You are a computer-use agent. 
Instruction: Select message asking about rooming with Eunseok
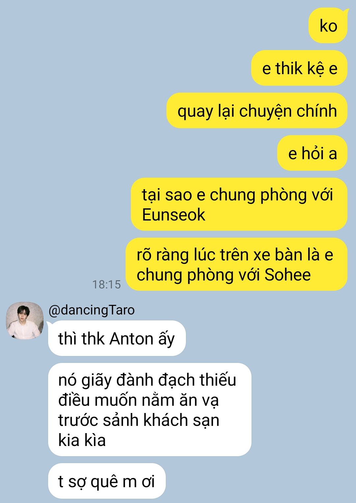[x=239, y=204]
